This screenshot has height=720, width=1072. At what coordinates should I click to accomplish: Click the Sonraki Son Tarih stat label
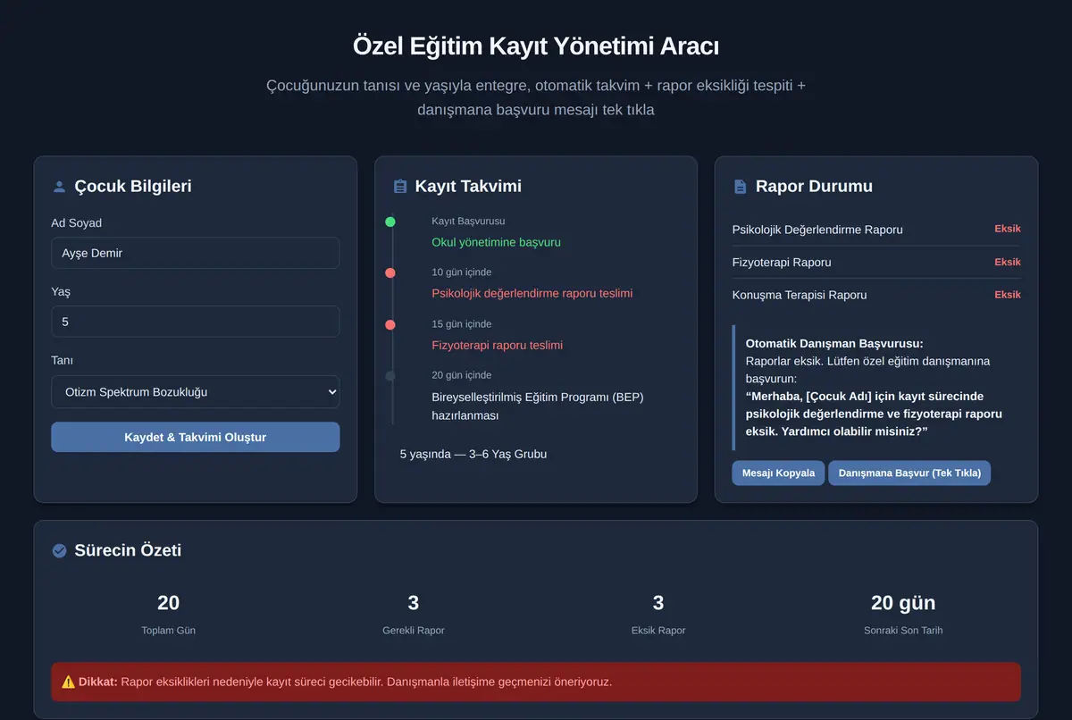pyautogui.click(x=903, y=630)
